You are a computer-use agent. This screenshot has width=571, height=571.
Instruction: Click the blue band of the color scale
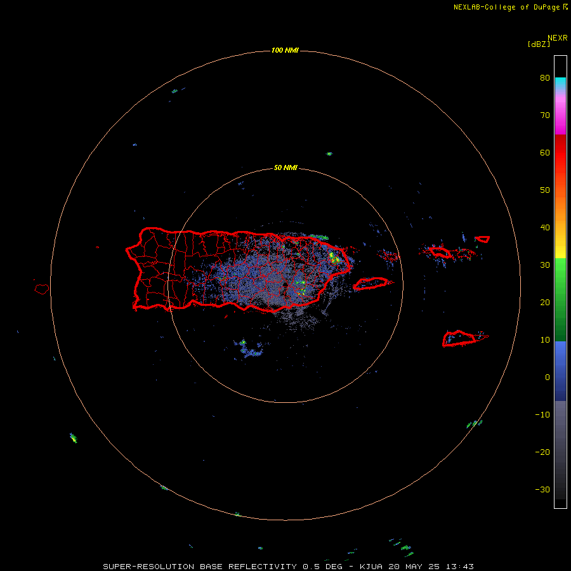click(560, 371)
